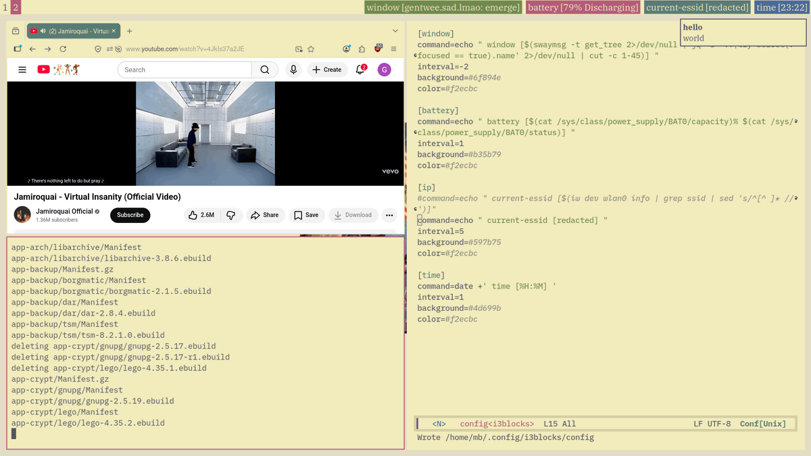The image size is (811, 456).
Task: Open the uBlock Origin extension icon
Action: (378, 49)
